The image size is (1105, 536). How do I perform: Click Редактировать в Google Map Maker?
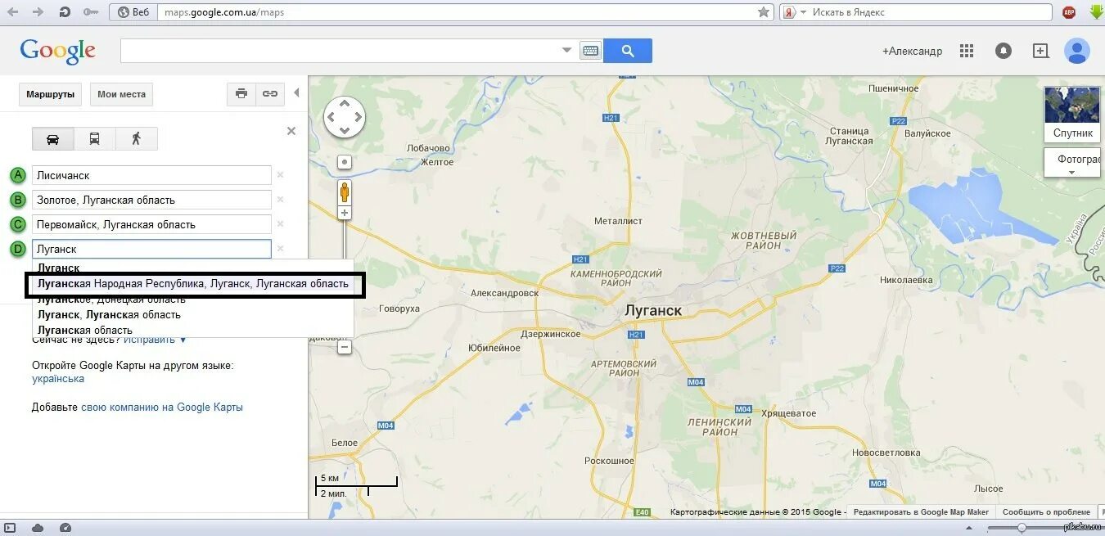pyautogui.click(x=921, y=512)
